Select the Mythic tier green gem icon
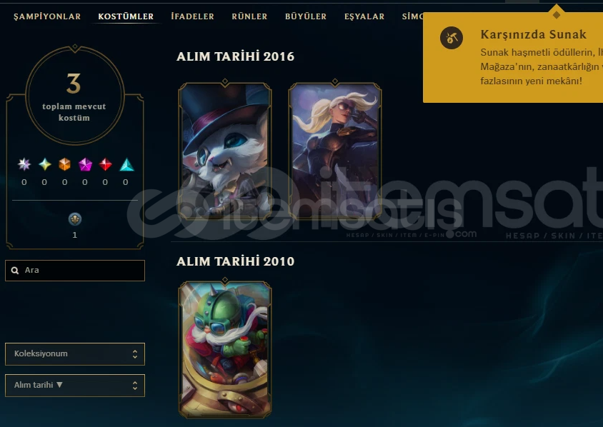This screenshot has height=427, width=603. 45,164
